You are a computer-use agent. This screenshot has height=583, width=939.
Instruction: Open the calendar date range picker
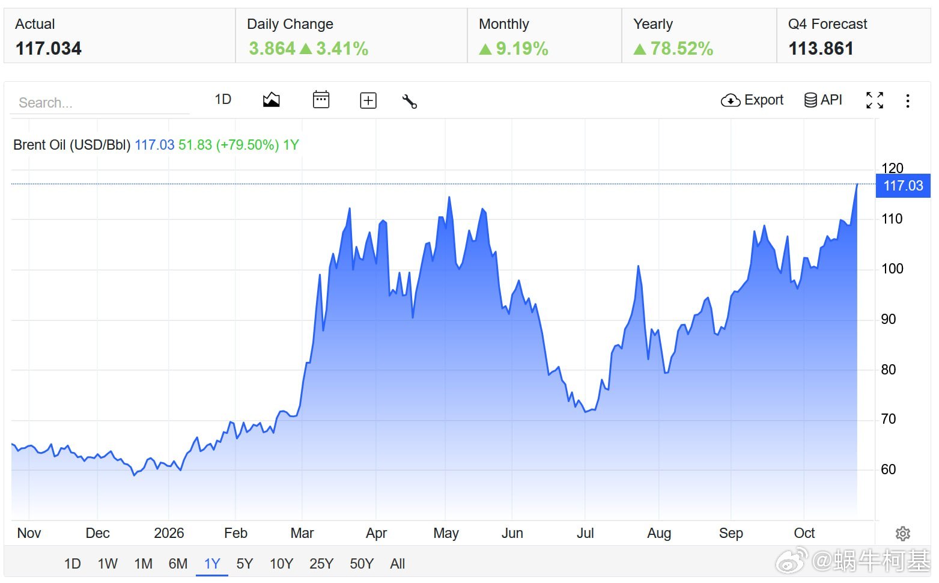click(321, 100)
